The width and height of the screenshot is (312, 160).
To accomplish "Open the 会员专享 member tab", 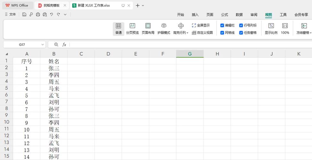I will (x=301, y=15).
